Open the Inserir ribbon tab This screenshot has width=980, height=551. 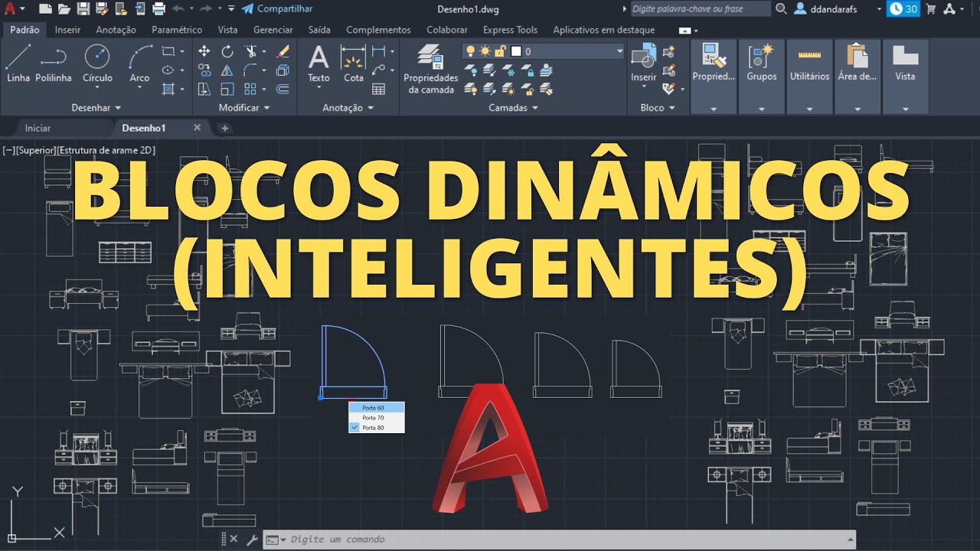coord(67,30)
